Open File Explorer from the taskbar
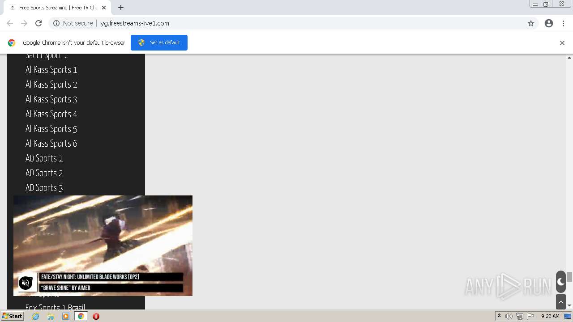 coord(51,316)
